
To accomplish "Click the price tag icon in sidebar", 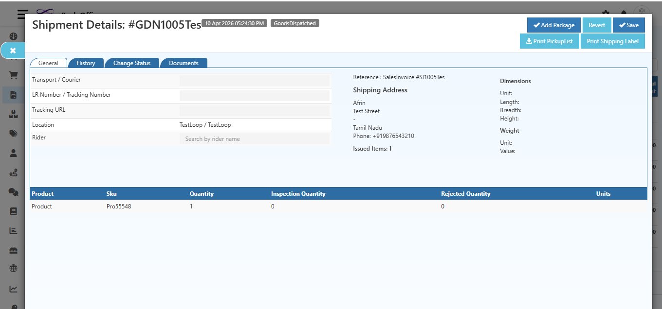I will coord(13,133).
